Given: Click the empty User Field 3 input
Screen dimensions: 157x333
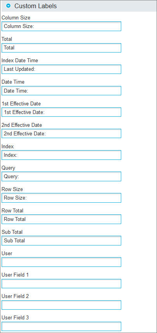Looking at the screenshot, I should click(x=61, y=326).
